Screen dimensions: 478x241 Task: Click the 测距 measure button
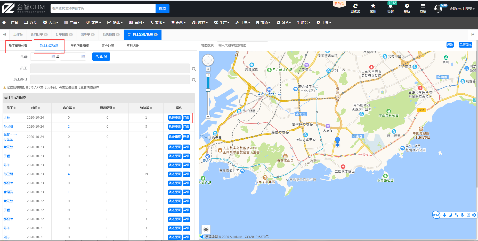point(450,44)
